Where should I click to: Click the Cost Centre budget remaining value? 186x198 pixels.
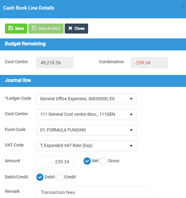coord(55,63)
